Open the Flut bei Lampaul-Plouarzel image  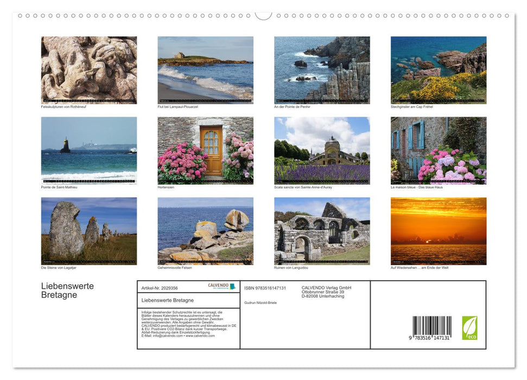206,69
